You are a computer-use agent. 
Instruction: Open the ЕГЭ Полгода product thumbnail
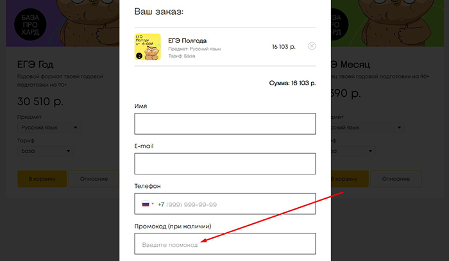point(148,47)
